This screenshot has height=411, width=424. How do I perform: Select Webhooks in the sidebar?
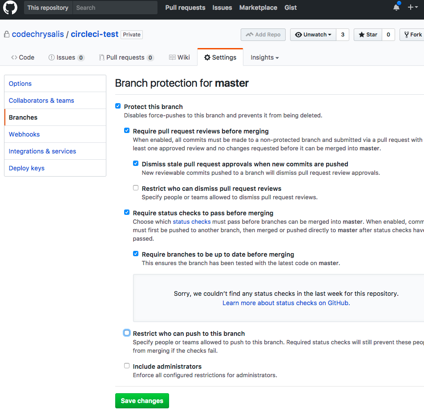pos(24,134)
